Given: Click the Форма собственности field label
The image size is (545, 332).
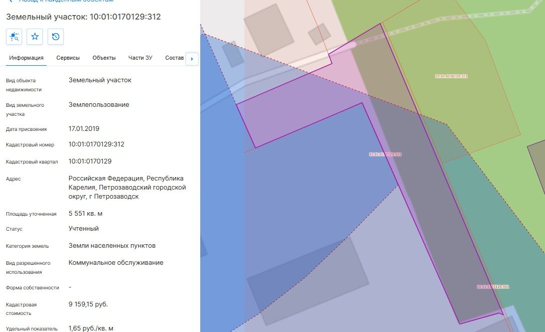Looking at the screenshot, I should pyautogui.click(x=32, y=287).
